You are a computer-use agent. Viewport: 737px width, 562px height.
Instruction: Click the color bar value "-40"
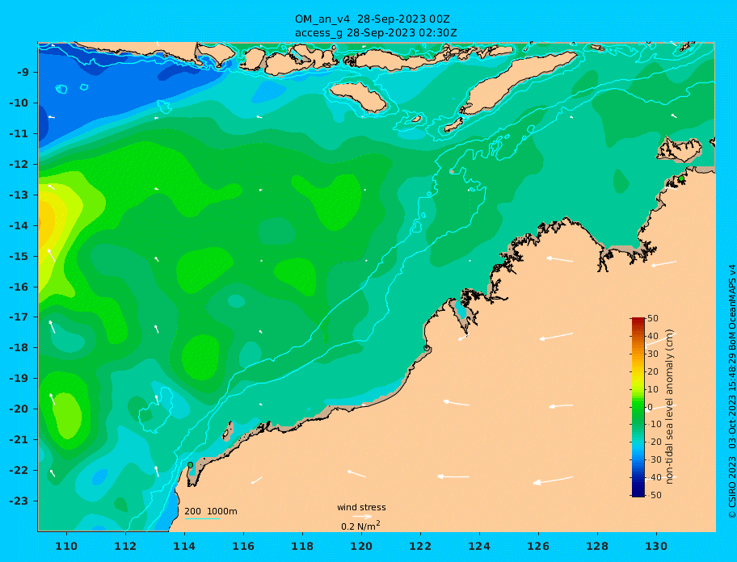click(x=653, y=477)
